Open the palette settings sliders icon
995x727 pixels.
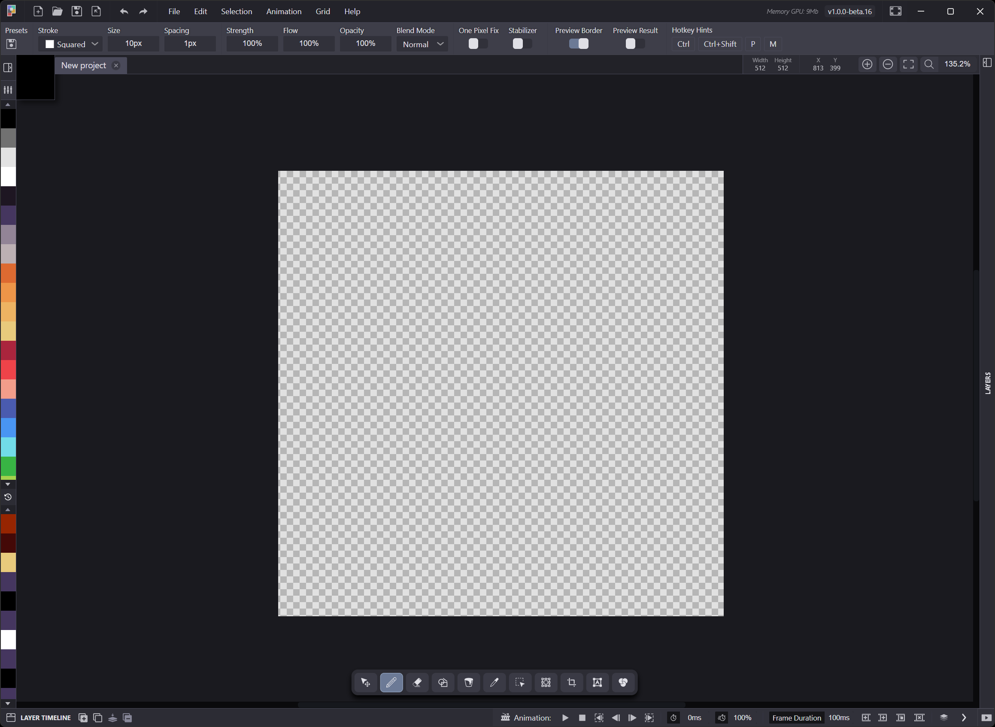pos(8,90)
